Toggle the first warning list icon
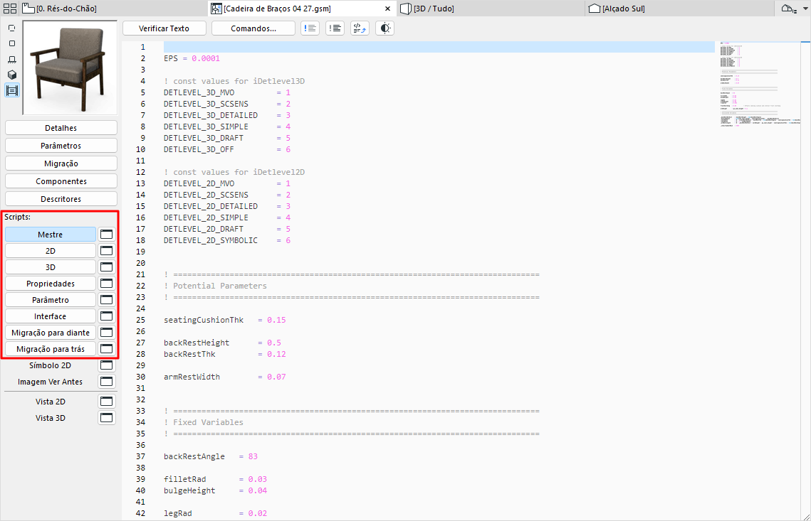Viewport: 811px width, 521px height. point(310,28)
